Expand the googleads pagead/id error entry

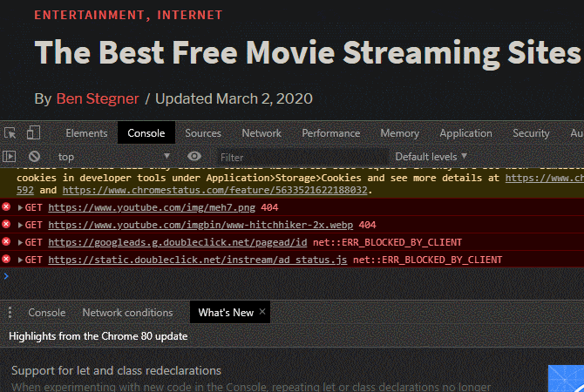(x=21, y=243)
